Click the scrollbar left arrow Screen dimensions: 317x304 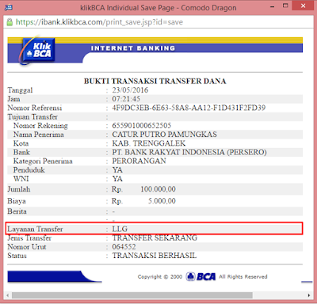8,295
